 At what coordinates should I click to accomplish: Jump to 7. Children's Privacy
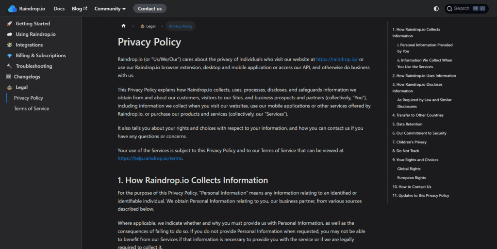click(x=410, y=142)
